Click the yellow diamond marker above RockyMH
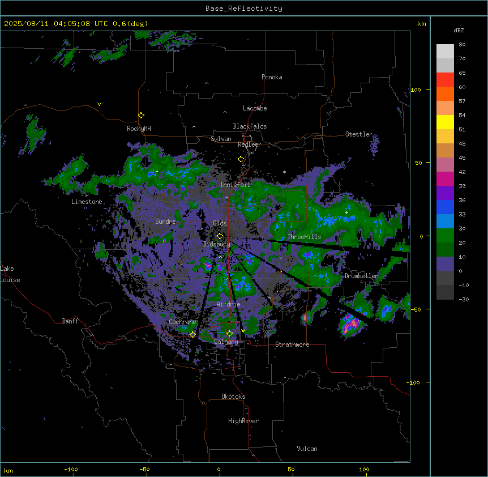The image size is (488, 477). pos(141,116)
